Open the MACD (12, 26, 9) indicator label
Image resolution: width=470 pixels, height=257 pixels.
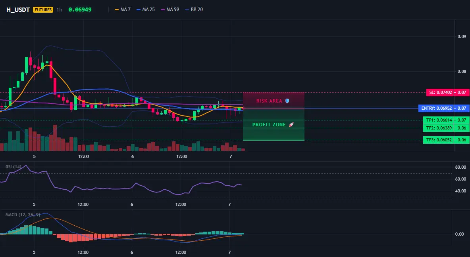click(x=23, y=215)
